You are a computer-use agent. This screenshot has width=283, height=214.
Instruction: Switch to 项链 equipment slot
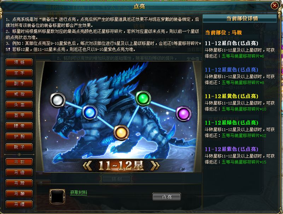pos(19,62)
